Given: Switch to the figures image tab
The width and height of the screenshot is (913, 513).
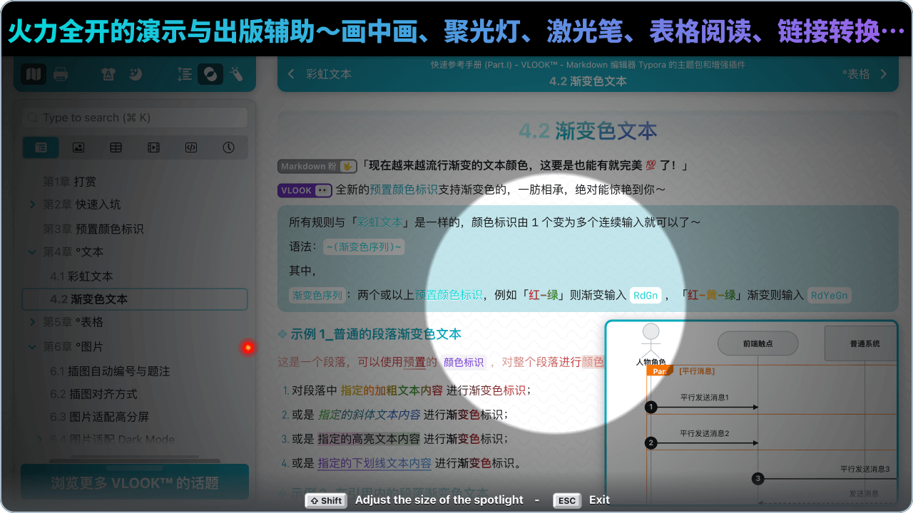Looking at the screenshot, I should tap(78, 147).
